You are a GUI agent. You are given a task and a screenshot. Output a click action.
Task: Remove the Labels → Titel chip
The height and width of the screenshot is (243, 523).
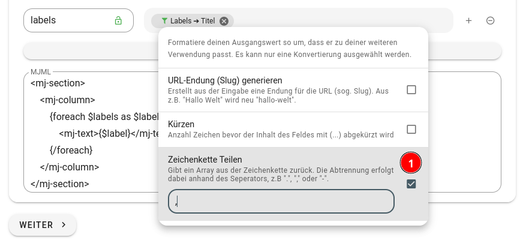(x=224, y=21)
